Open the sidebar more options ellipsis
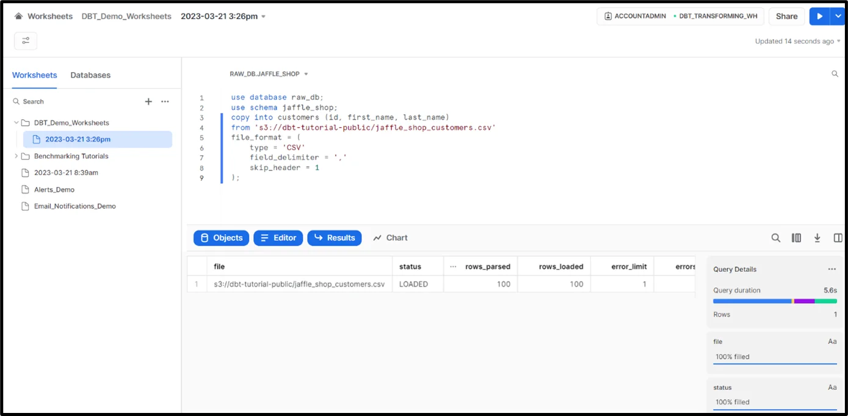The height and width of the screenshot is (416, 848). click(165, 101)
